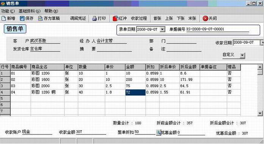Click the empty 备注 field

coord(184,49)
